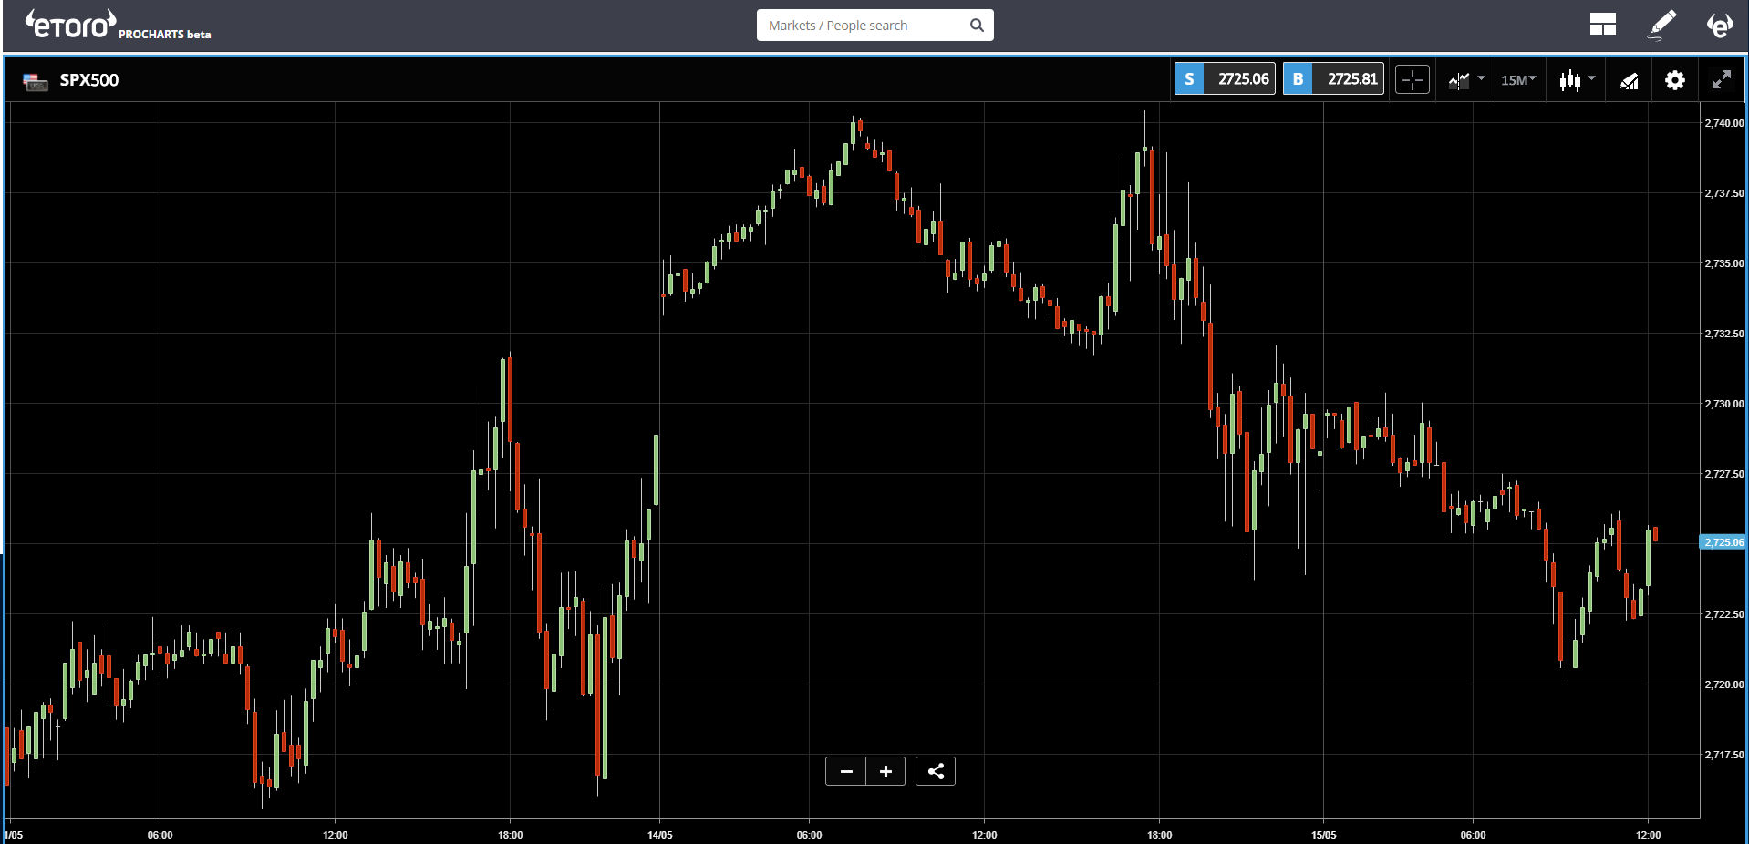Open the eToro bull account icon
Image resolution: width=1749 pixels, height=844 pixels.
point(1720,25)
